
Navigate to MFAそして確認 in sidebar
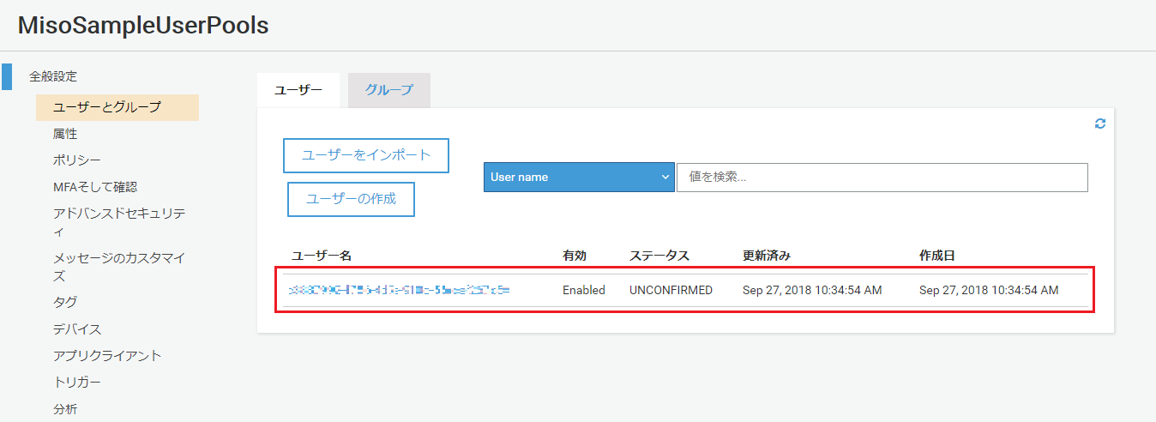click(x=95, y=187)
